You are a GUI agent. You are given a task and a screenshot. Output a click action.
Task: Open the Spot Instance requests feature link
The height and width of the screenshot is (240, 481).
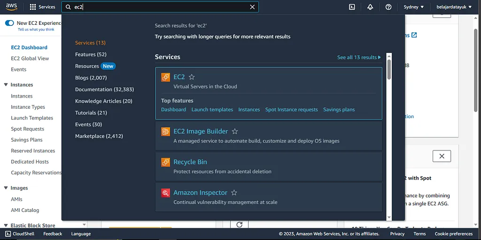coord(291,110)
